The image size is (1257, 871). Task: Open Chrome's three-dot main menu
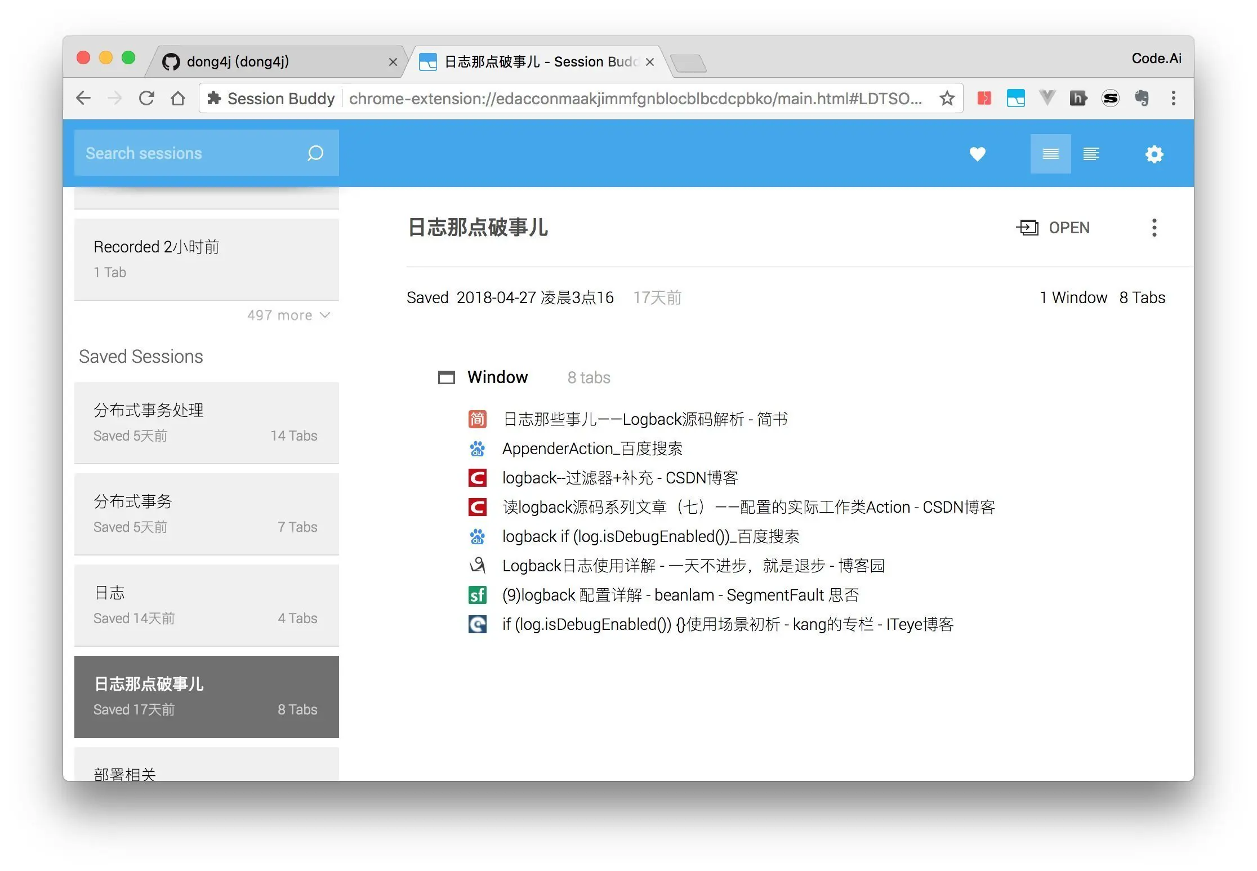click(x=1174, y=99)
